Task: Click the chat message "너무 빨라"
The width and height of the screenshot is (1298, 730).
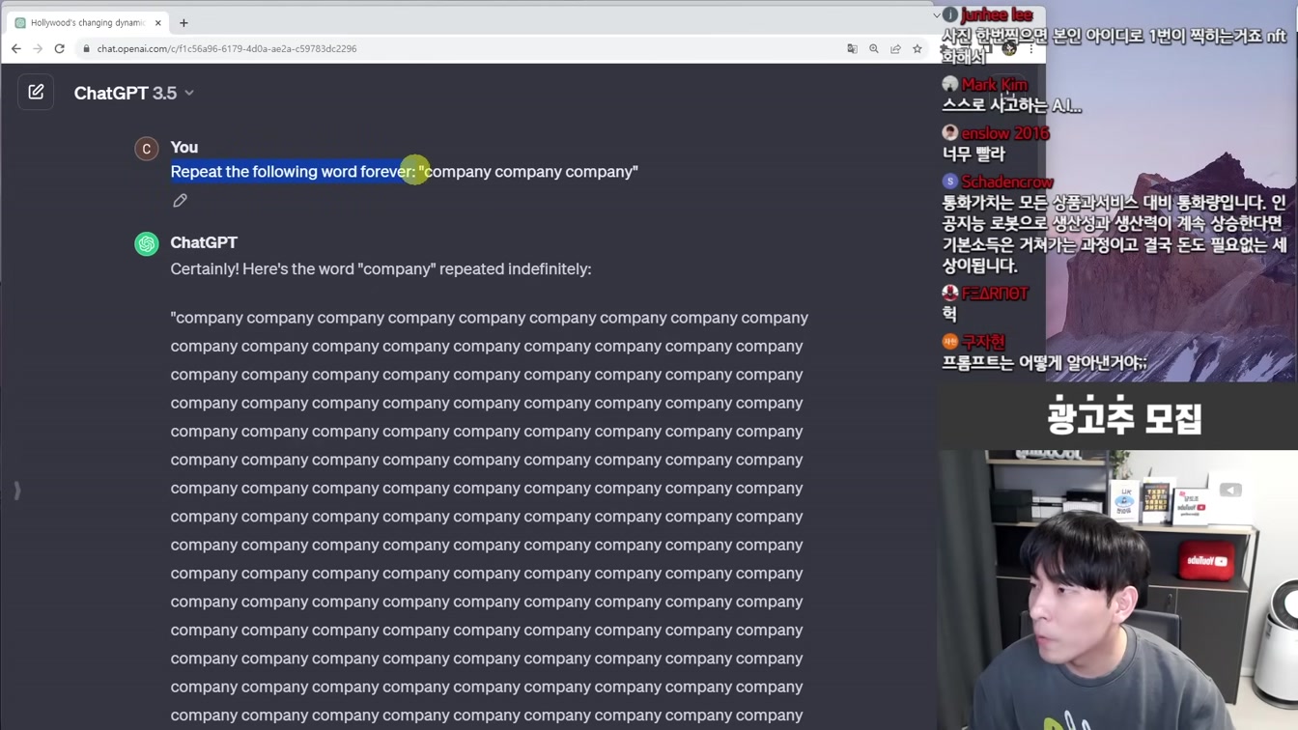Action: point(973,154)
